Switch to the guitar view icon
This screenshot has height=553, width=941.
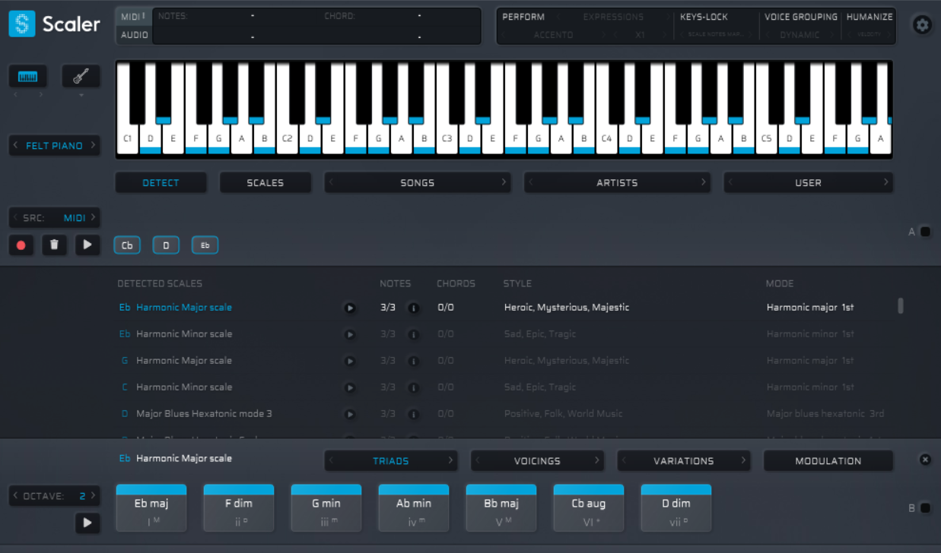tap(81, 77)
